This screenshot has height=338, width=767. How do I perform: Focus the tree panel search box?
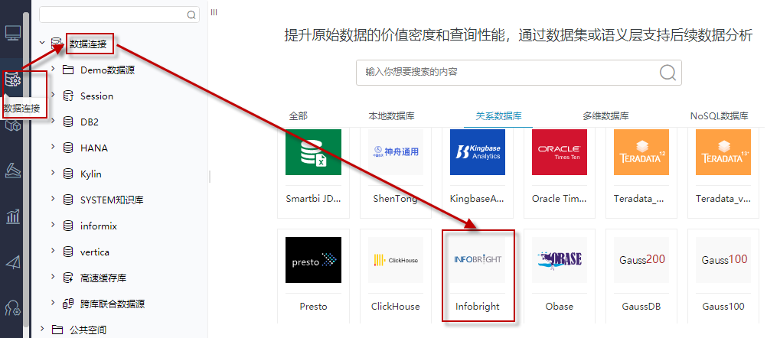(x=119, y=15)
